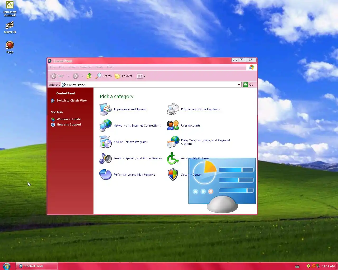Open the Date, Time, Language and Regional icon
This screenshot has width=338, height=270.
(x=173, y=142)
